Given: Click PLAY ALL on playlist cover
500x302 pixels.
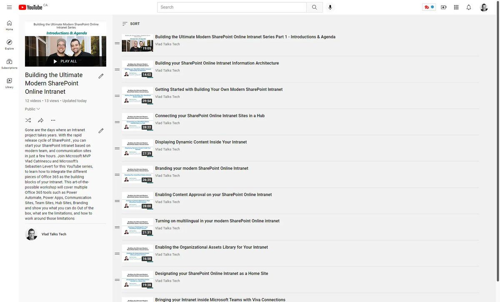Looking at the screenshot, I should (65, 61).
